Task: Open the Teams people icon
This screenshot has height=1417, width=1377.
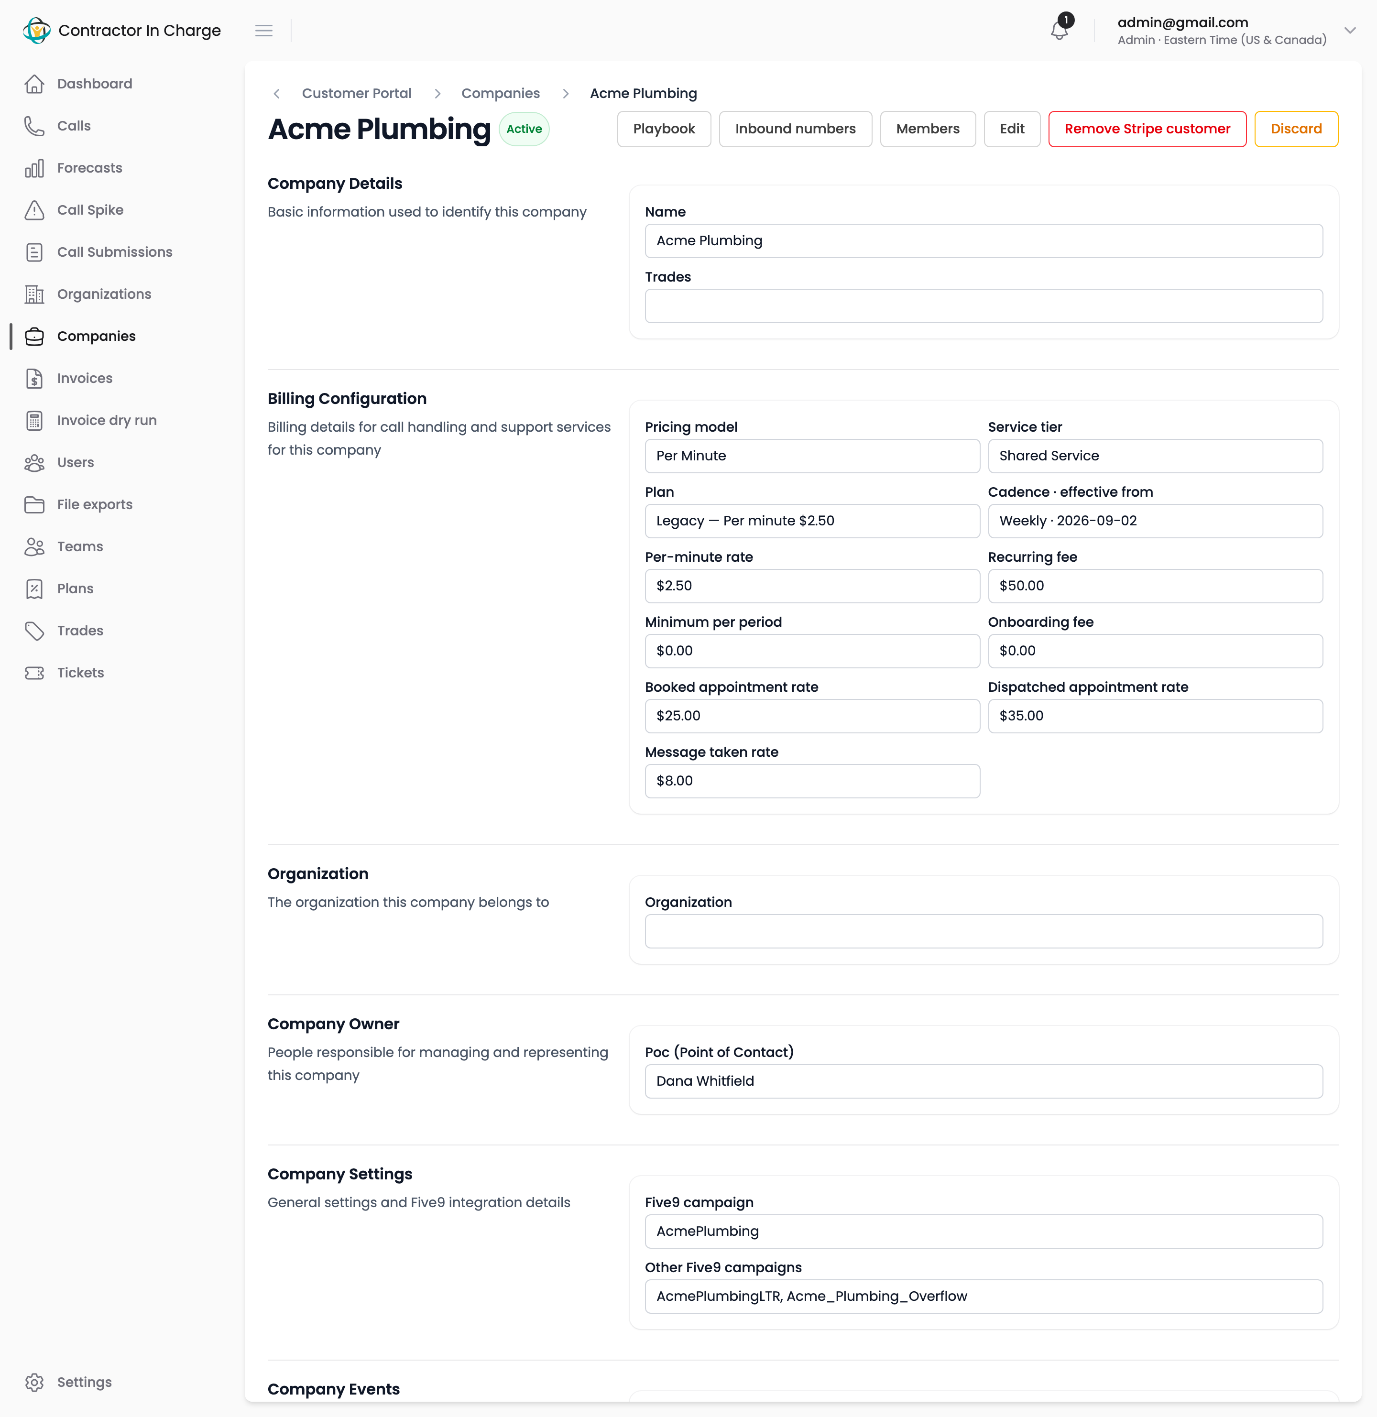Action: [34, 546]
